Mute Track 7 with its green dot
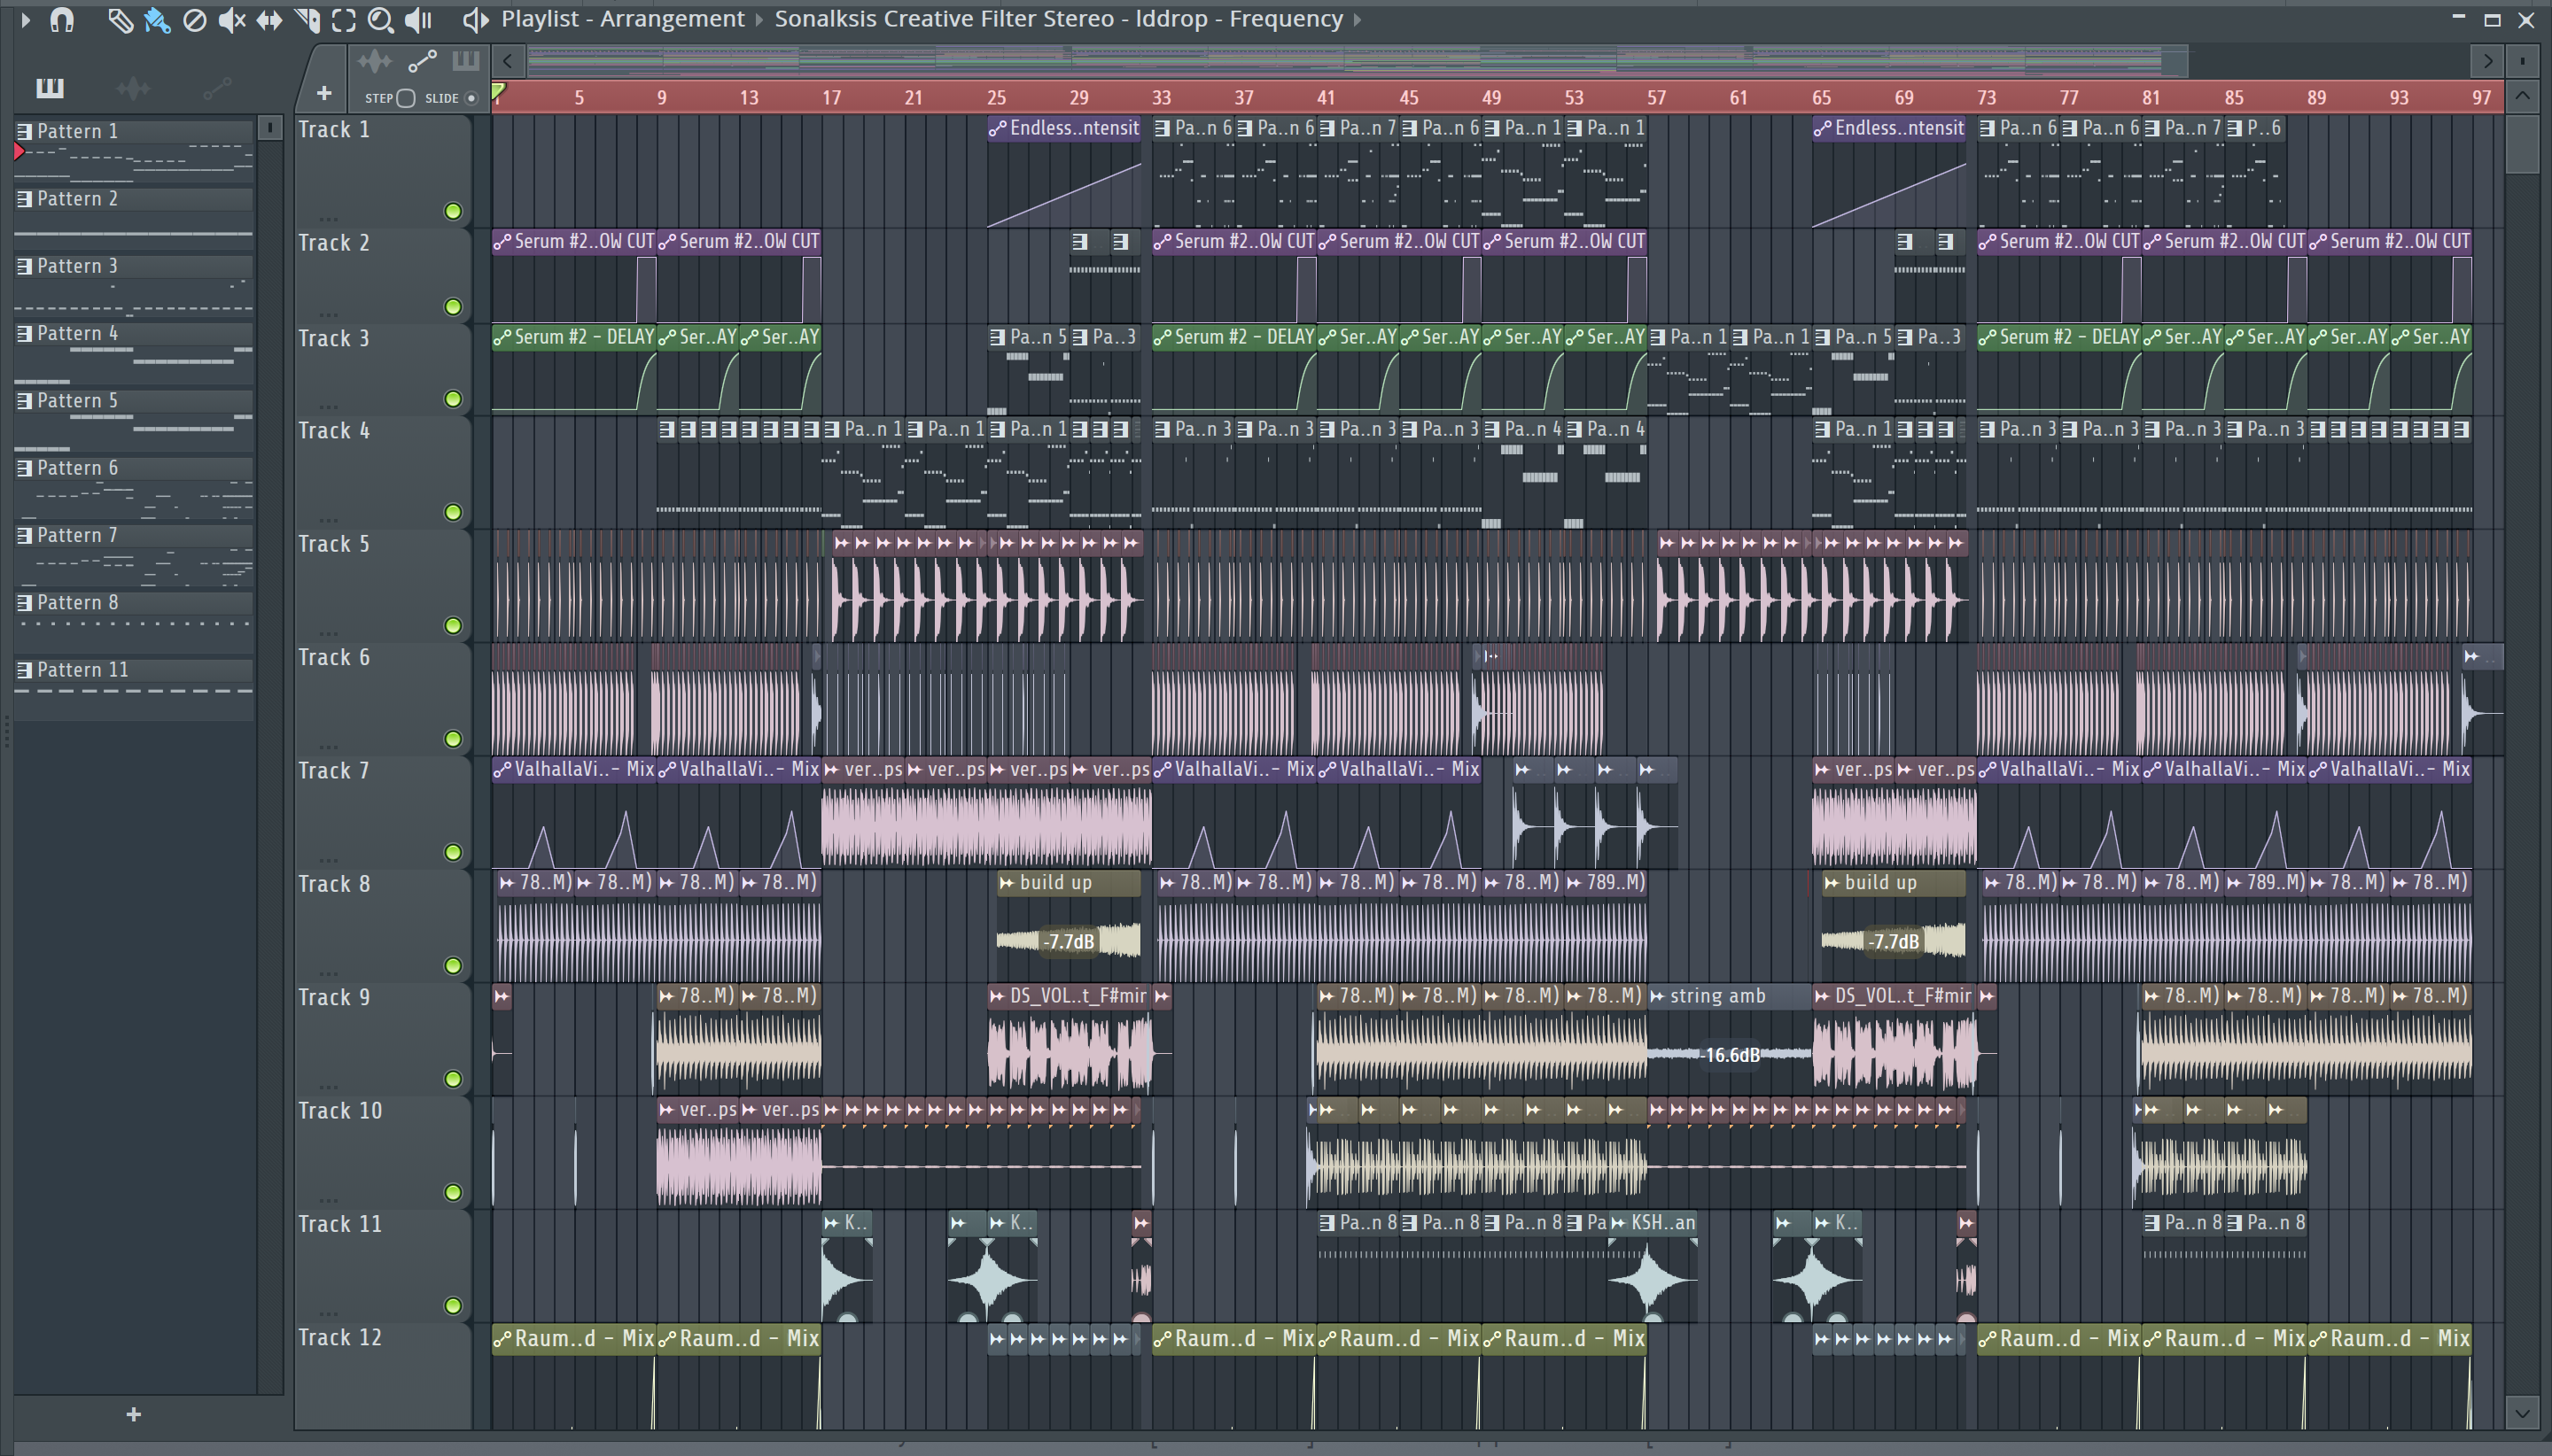 click(x=453, y=852)
